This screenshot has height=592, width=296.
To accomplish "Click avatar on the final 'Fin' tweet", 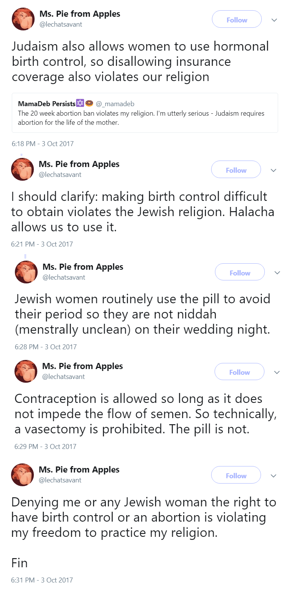I will [23, 474].
